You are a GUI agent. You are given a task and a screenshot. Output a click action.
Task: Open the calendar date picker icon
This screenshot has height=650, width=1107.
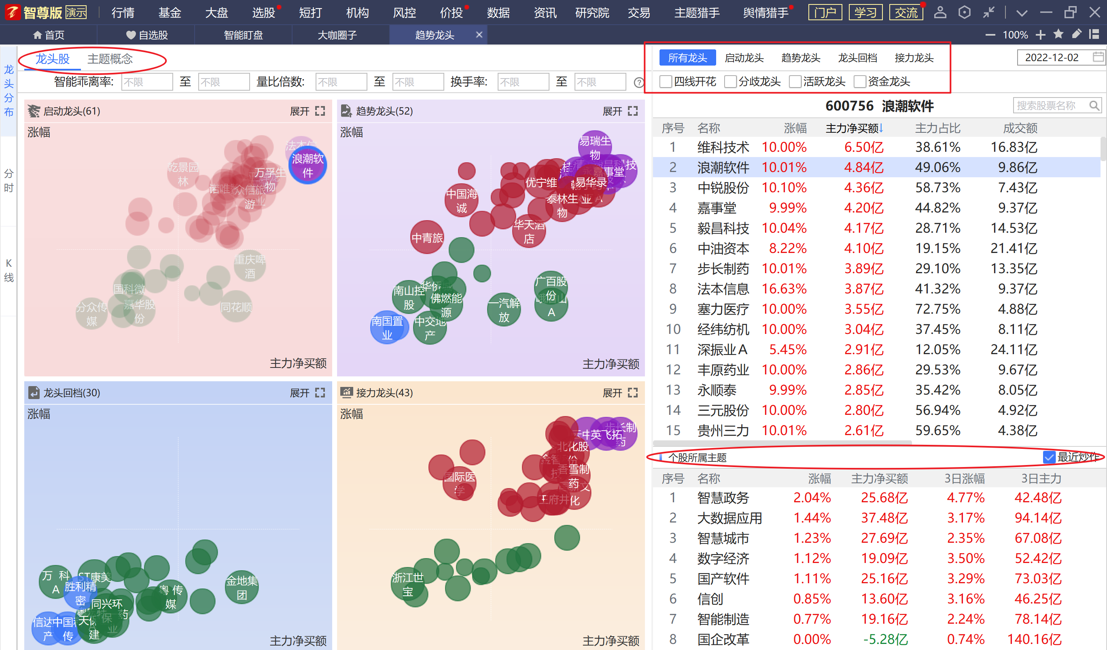(1098, 57)
